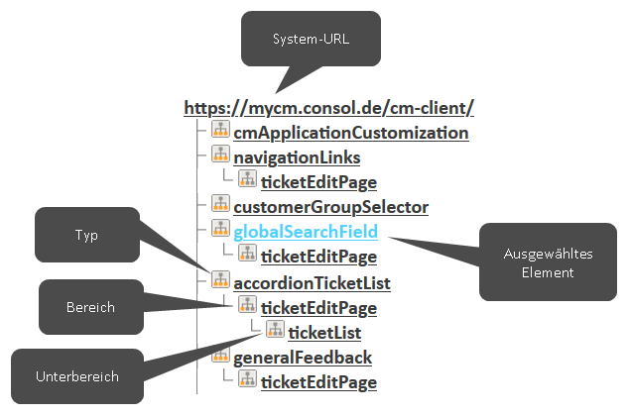
Task: Choose the accordionTicketList tree label
Action: tap(312, 283)
